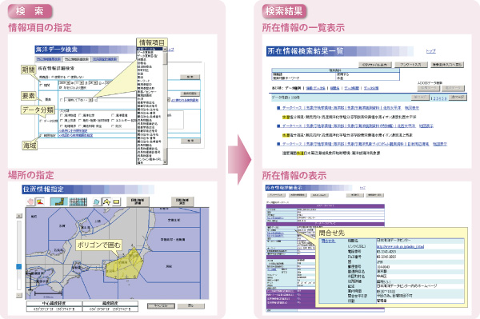The width and height of the screenshot is (480, 319).
Task: Click the 次ページ next page button
Action: coord(458,98)
